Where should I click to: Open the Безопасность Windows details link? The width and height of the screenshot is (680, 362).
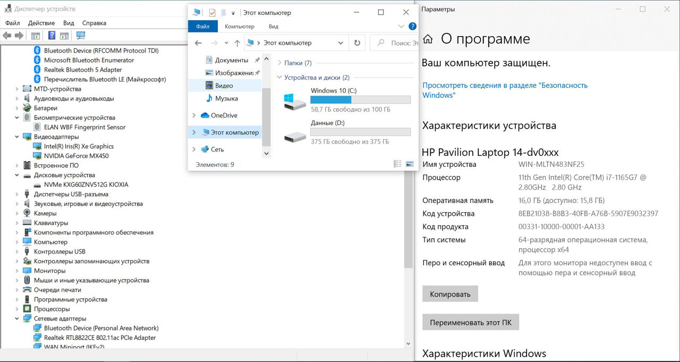pos(505,90)
